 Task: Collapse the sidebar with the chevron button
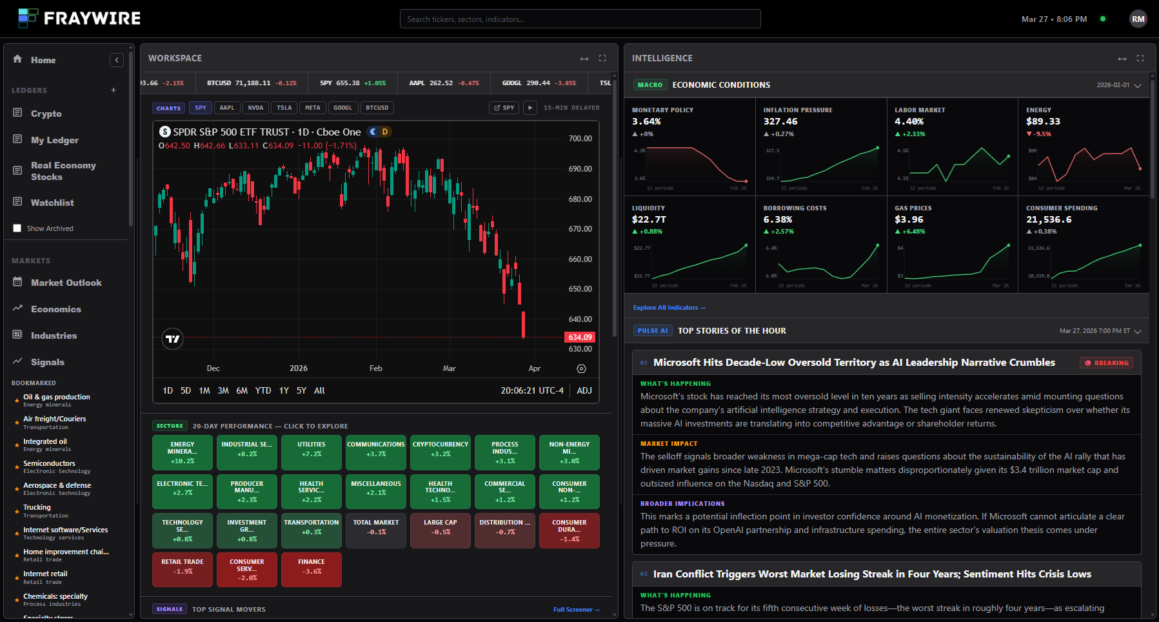point(117,60)
